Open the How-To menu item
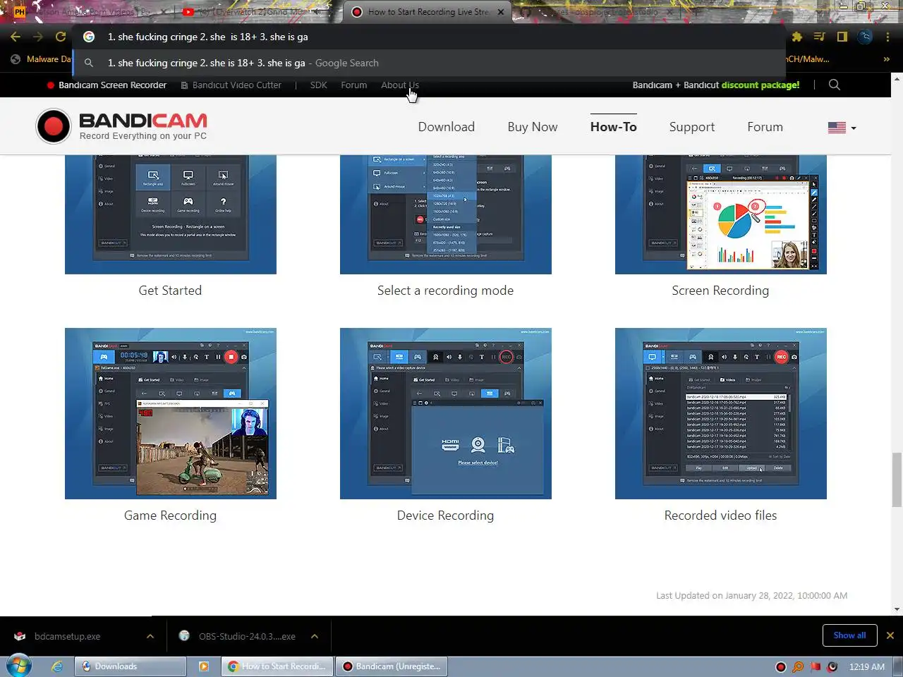This screenshot has height=677, width=903. tap(614, 127)
